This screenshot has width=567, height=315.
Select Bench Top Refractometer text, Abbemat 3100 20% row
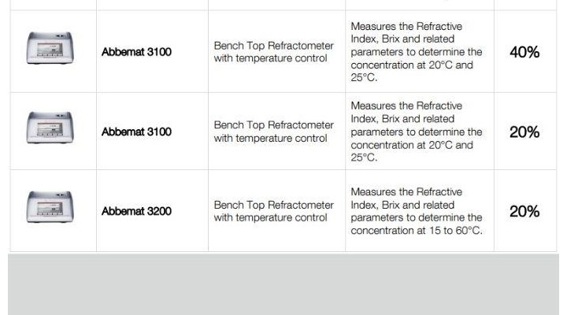point(273,125)
